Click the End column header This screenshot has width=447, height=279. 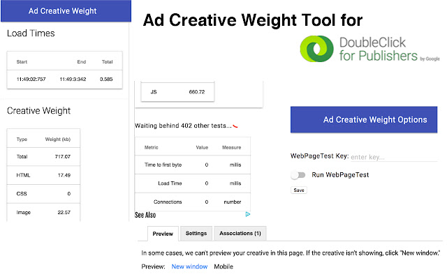82,62
